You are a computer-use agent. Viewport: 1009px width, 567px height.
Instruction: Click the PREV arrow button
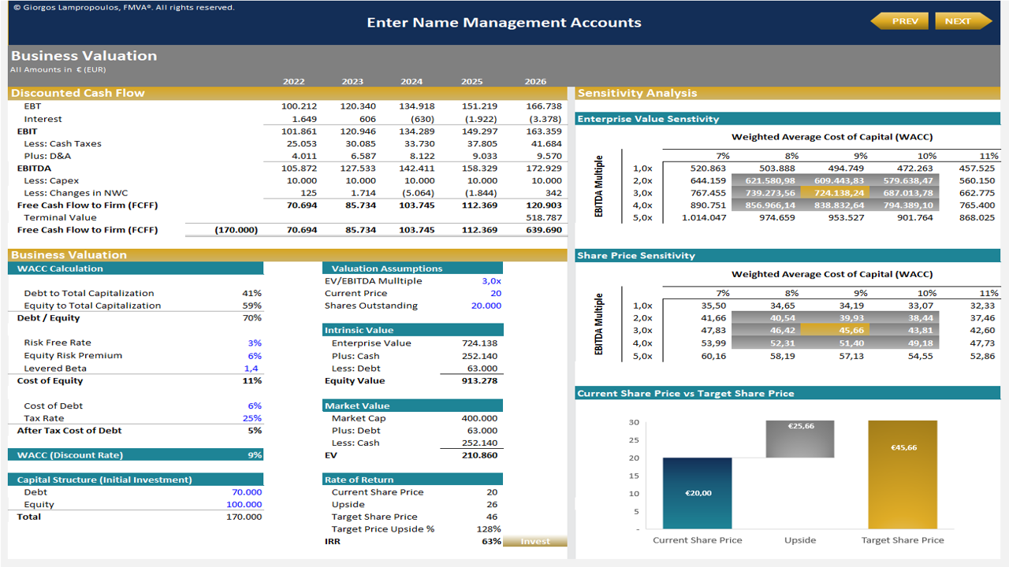(x=899, y=21)
